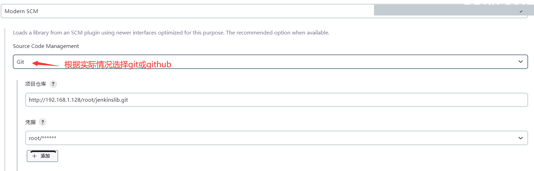Click the gray block covering Modern SCM row
This screenshot has height=171, width=534.
pos(451,10)
